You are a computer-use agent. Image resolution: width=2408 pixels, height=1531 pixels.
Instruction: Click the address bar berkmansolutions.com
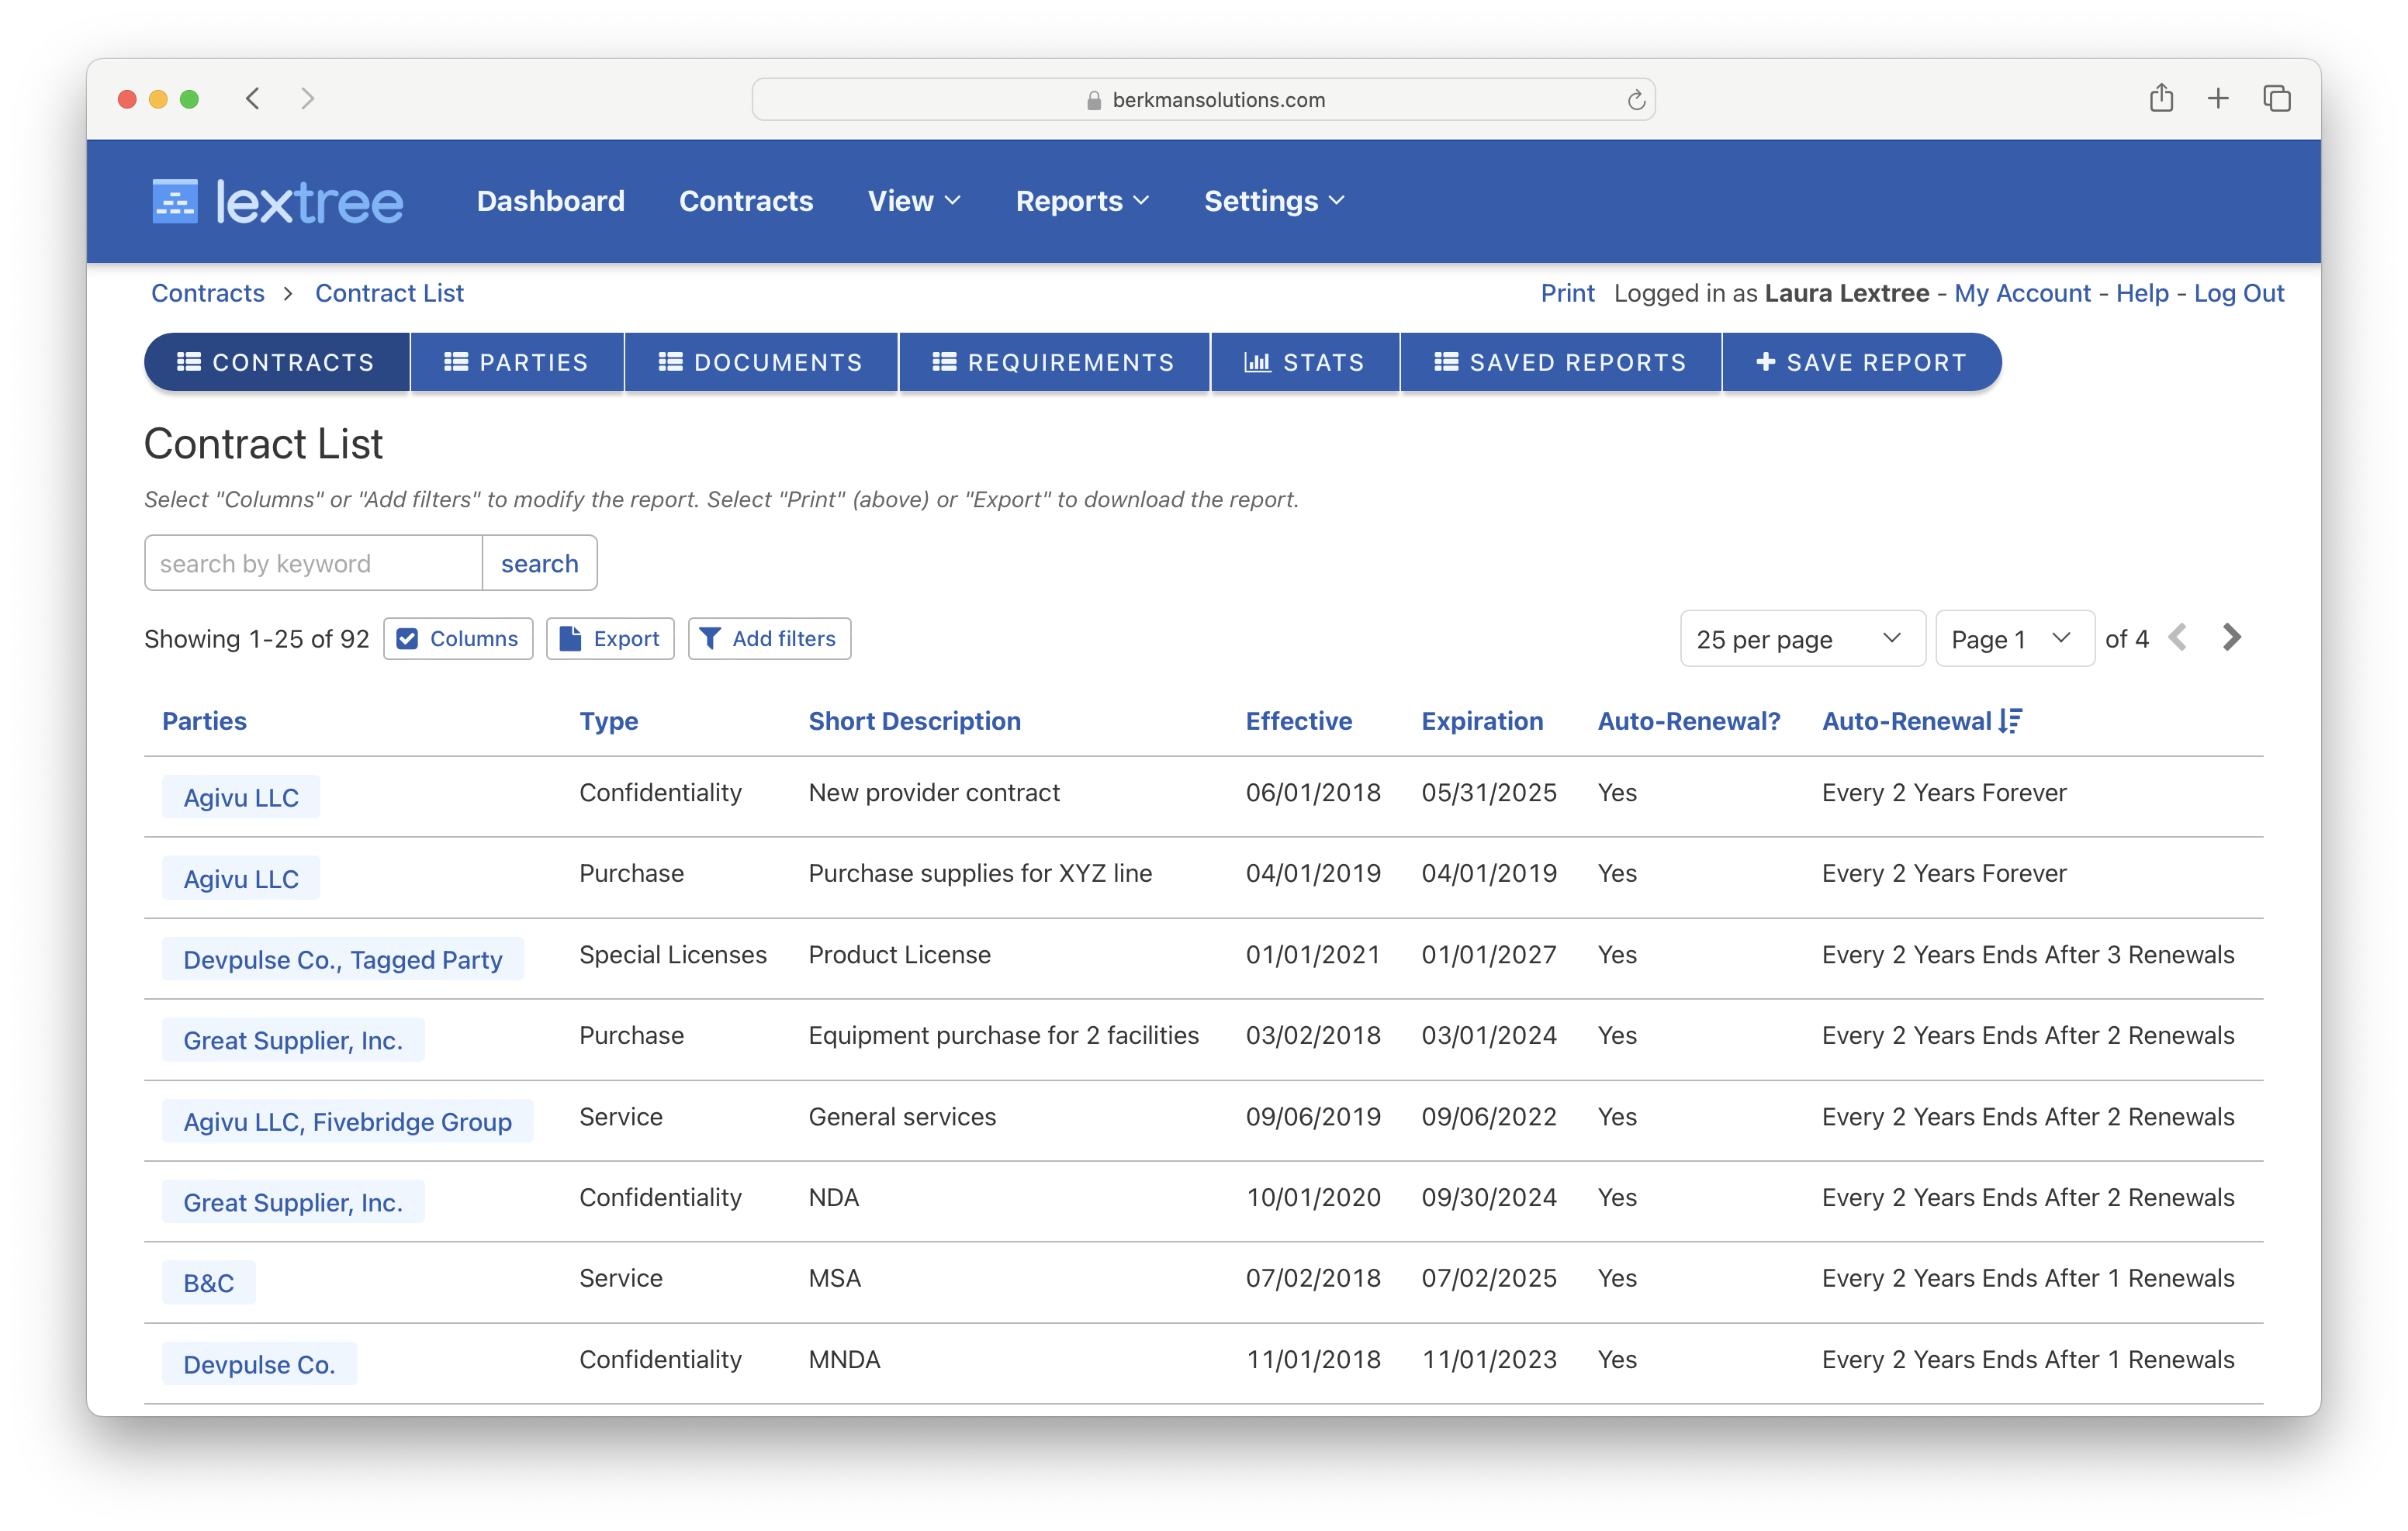[1203, 99]
